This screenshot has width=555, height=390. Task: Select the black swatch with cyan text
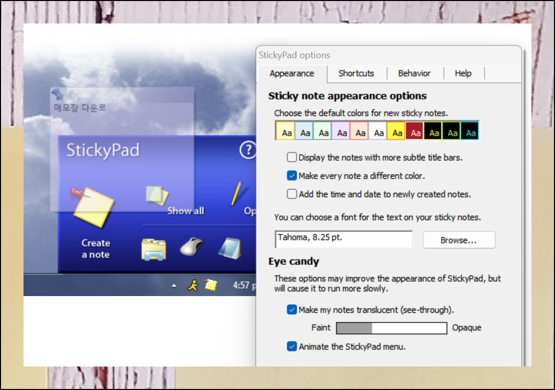pyautogui.click(x=470, y=131)
